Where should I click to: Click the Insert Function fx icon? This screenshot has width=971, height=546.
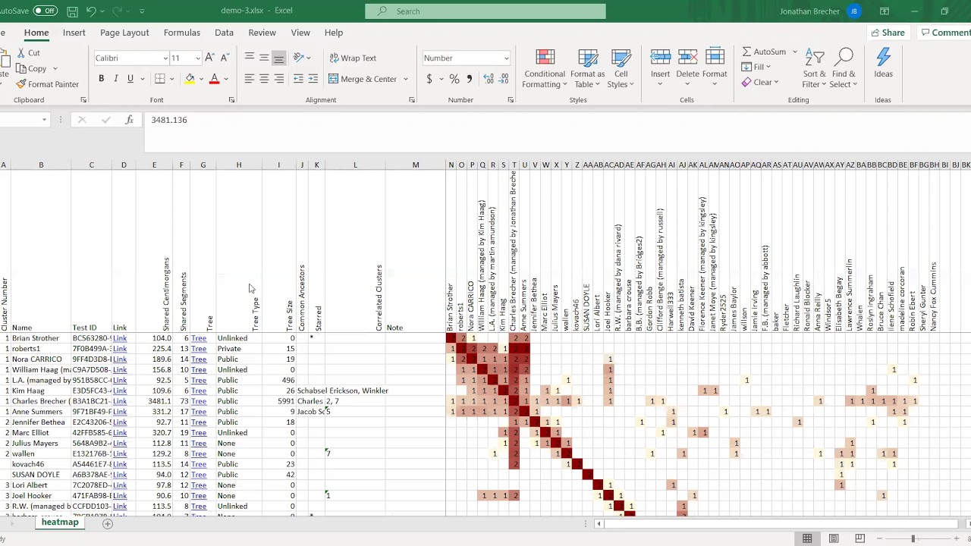click(130, 120)
